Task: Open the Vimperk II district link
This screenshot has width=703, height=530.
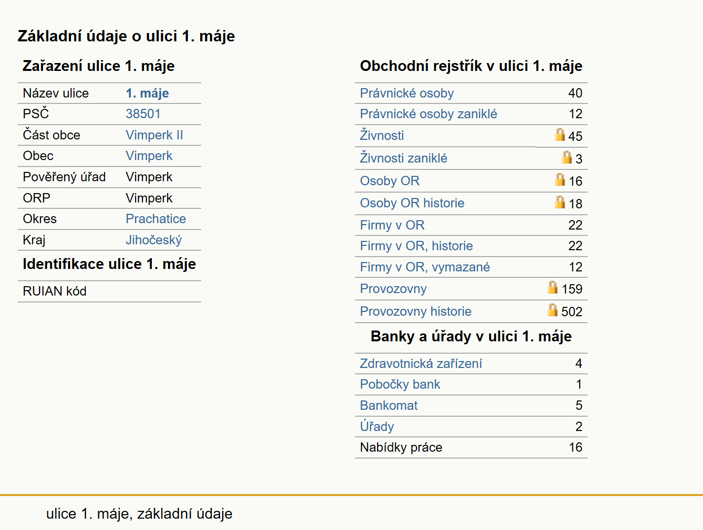Action: coord(154,135)
